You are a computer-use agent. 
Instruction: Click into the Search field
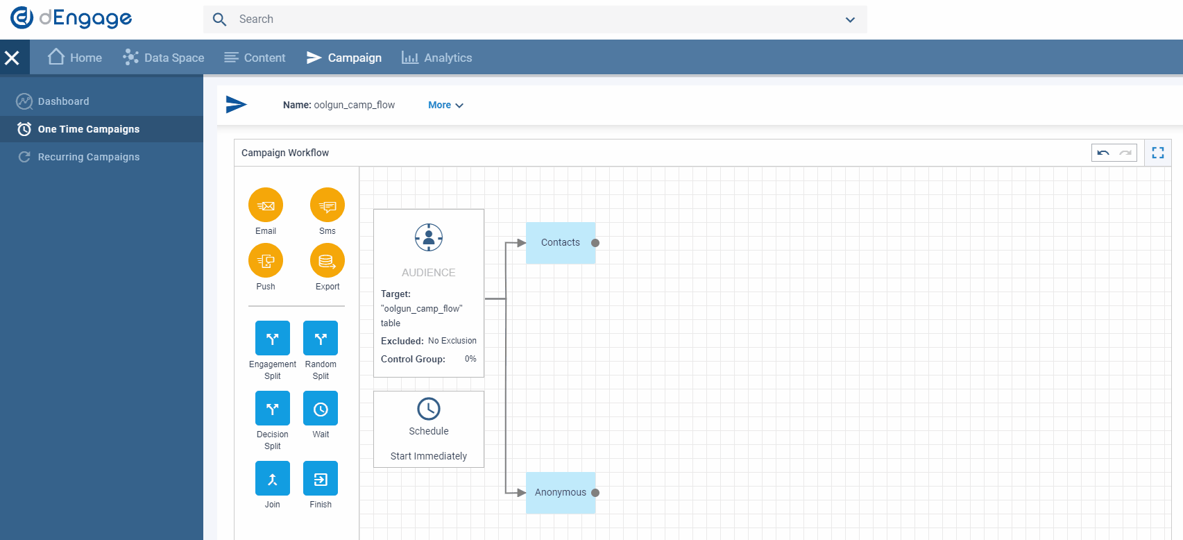(534, 19)
